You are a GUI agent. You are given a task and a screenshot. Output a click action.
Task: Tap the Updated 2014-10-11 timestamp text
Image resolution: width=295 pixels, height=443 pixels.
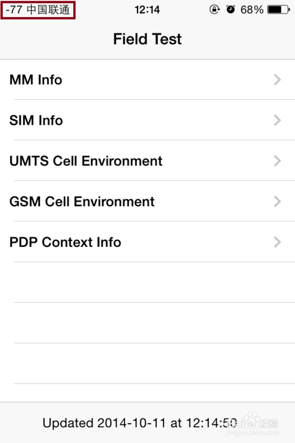point(140,423)
